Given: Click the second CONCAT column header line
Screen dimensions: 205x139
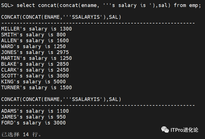Looking at the screenshot, I should [61, 99].
